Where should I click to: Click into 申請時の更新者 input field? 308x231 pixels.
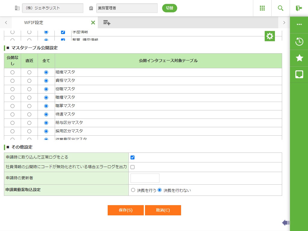[x=145, y=178]
